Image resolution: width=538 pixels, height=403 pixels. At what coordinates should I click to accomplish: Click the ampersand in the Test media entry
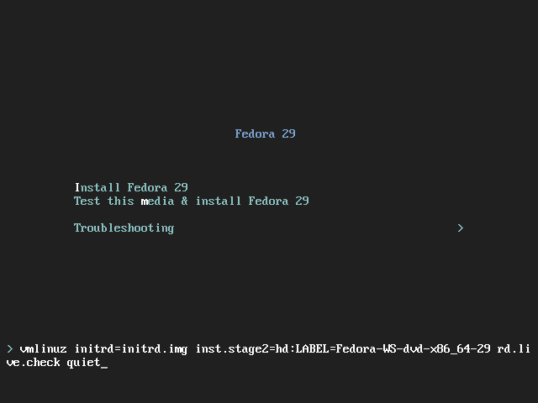pyautogui.click(x=185, y=201)
